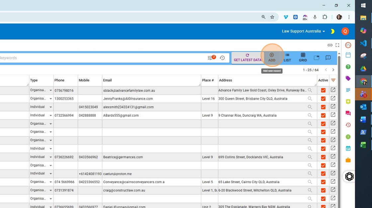The image size is (372, 208).
Task: Open Visual Studio Code from taskbar
Action: pyautogui.click(x=363, y=43)
